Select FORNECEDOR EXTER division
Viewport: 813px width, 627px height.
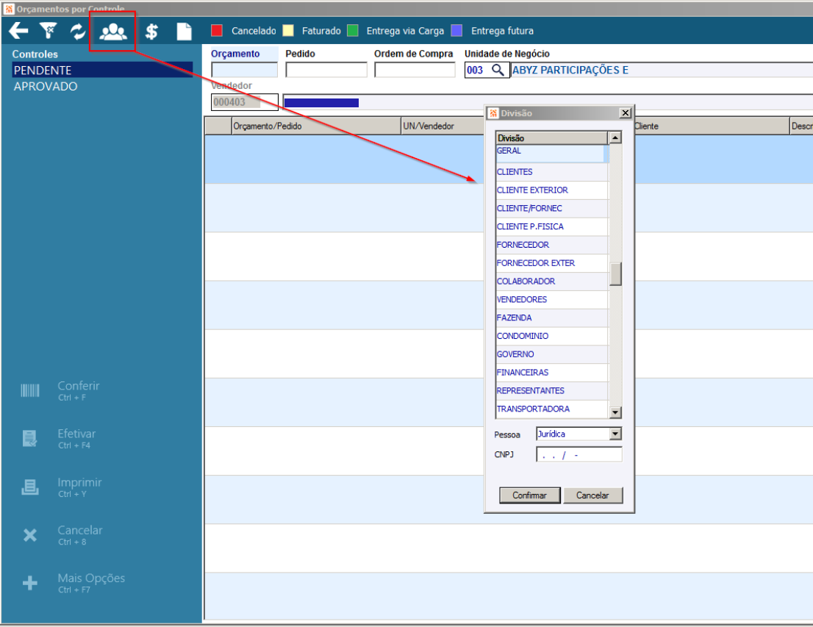(551, 263)
